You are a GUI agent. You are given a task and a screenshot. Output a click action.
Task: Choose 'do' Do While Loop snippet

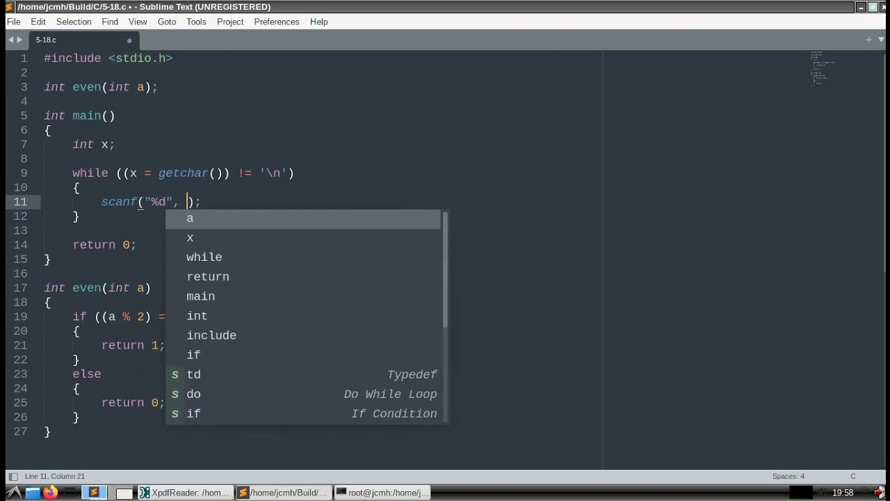pyautogui.click(x=303, y=394)
